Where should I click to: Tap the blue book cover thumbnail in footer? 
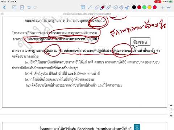coord(137,127)
